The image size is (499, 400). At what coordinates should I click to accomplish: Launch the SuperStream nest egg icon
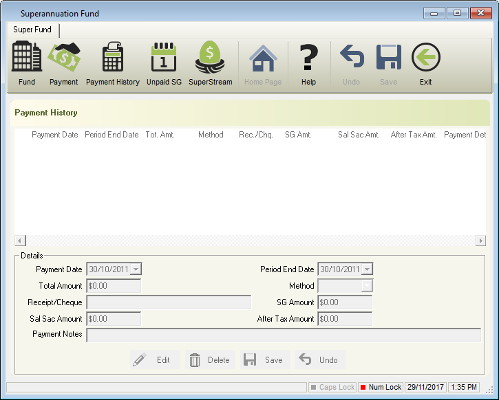210,57
